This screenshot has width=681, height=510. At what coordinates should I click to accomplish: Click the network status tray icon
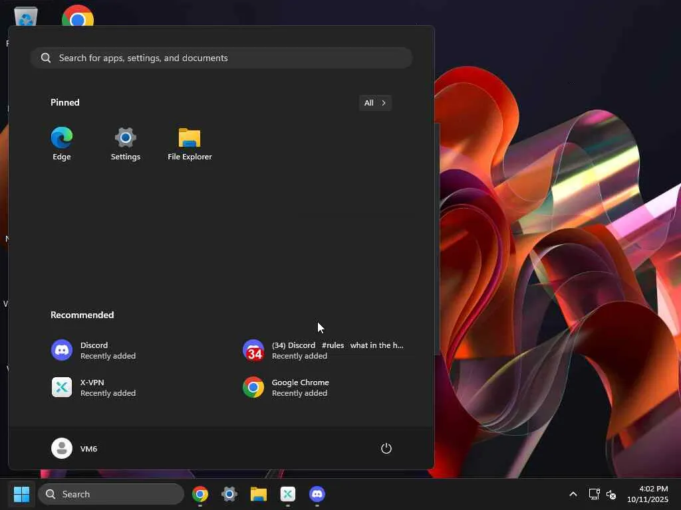pyautogui.click(x=594, y=494)
